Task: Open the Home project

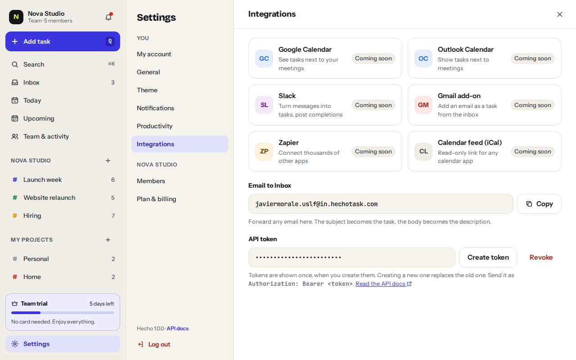Action: point(63,277)
